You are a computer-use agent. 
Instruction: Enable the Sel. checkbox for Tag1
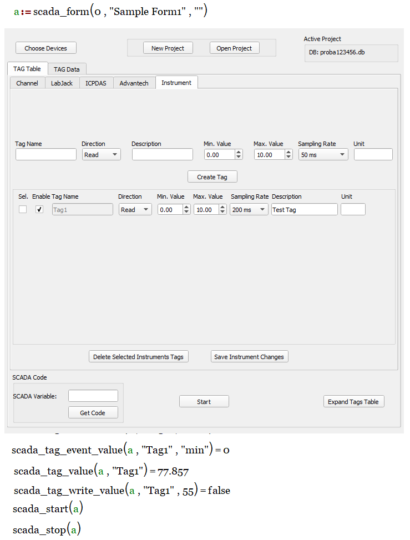coord(23,210)
